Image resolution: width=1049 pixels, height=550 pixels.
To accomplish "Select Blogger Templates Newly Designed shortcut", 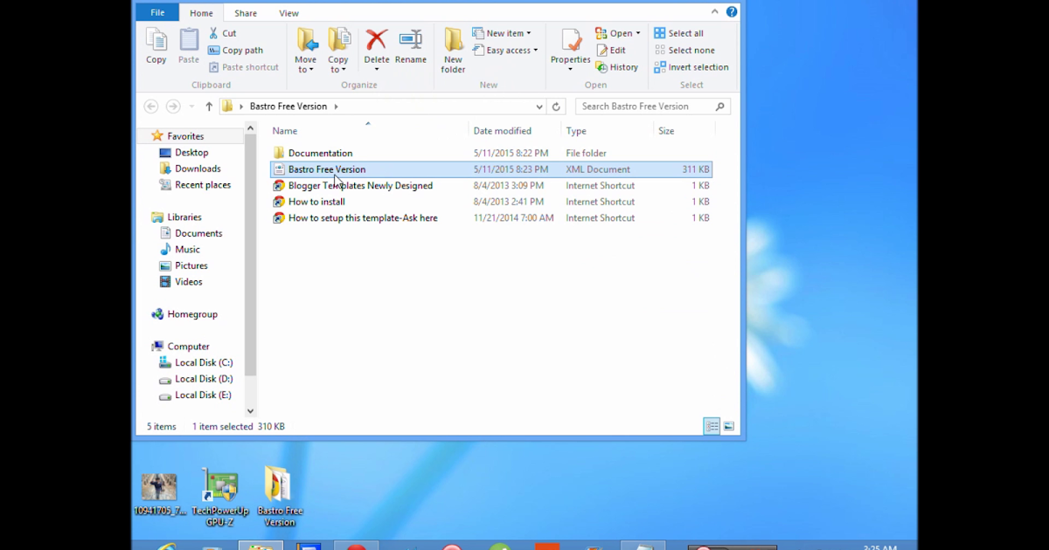I will pos(491,185).
